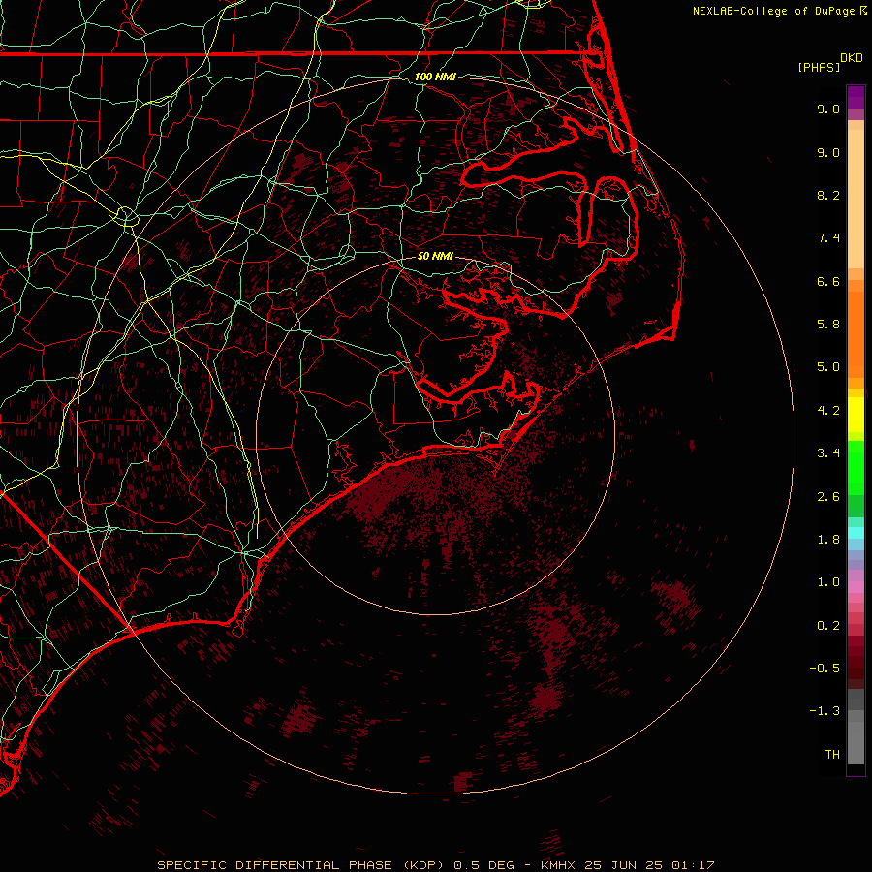Click the TH label at legend bottom
Image resolution: width=872 pixels, height=872 pixels.
click(832, 755)
